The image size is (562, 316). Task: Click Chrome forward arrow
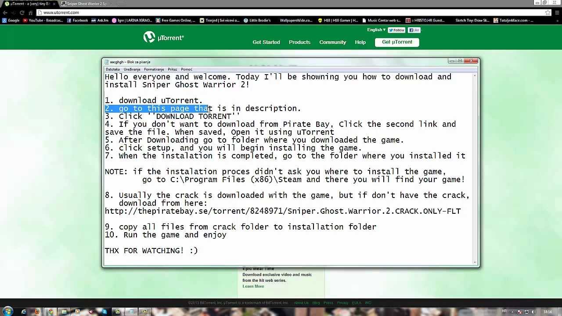14,12
